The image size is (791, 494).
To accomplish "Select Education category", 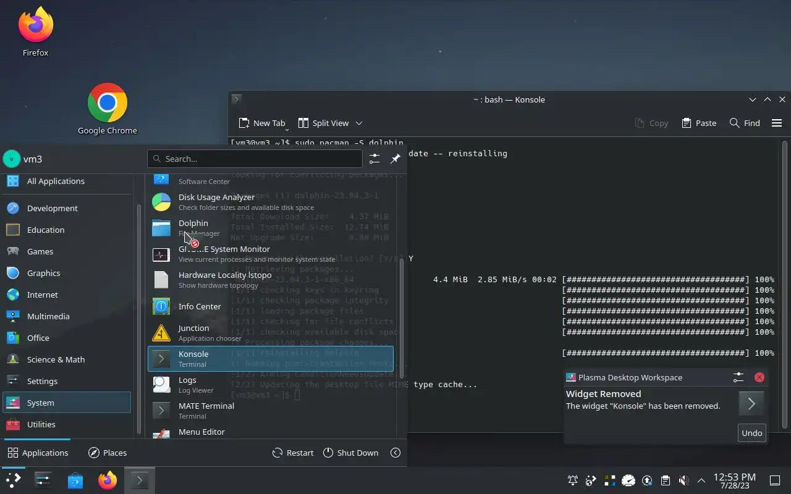I will [67, 230].
